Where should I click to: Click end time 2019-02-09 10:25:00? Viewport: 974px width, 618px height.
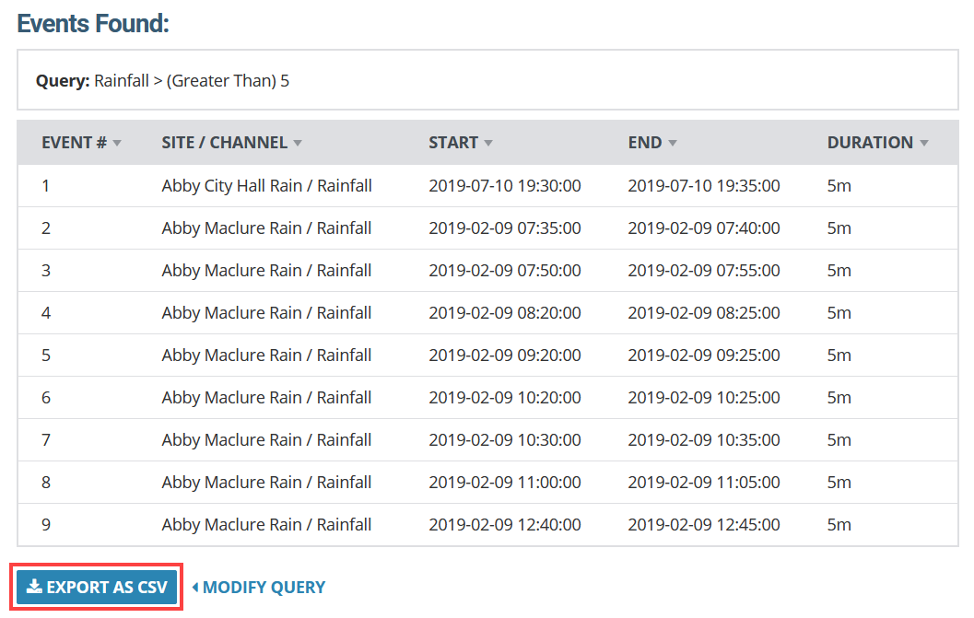click(x=704, y=397)
